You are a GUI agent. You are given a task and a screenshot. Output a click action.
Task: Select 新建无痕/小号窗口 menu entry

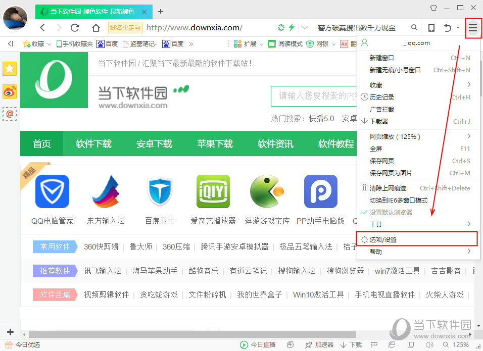coord(395,70)
